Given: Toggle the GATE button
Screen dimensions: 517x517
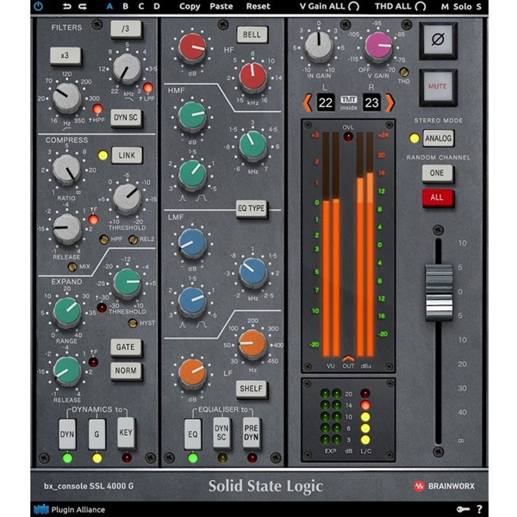Looking at the screenshot, I should pyautogui.click(x=126, y=347).
